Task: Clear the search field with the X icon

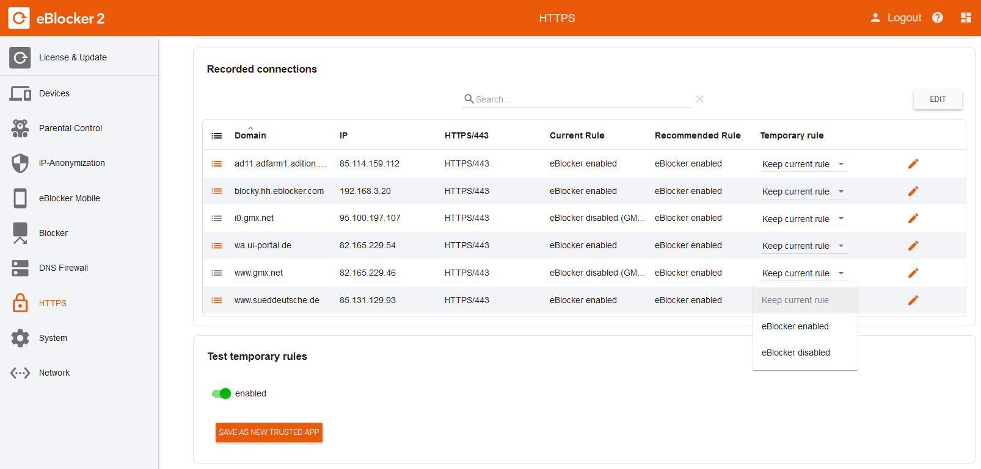Action: tap(699, 99)
